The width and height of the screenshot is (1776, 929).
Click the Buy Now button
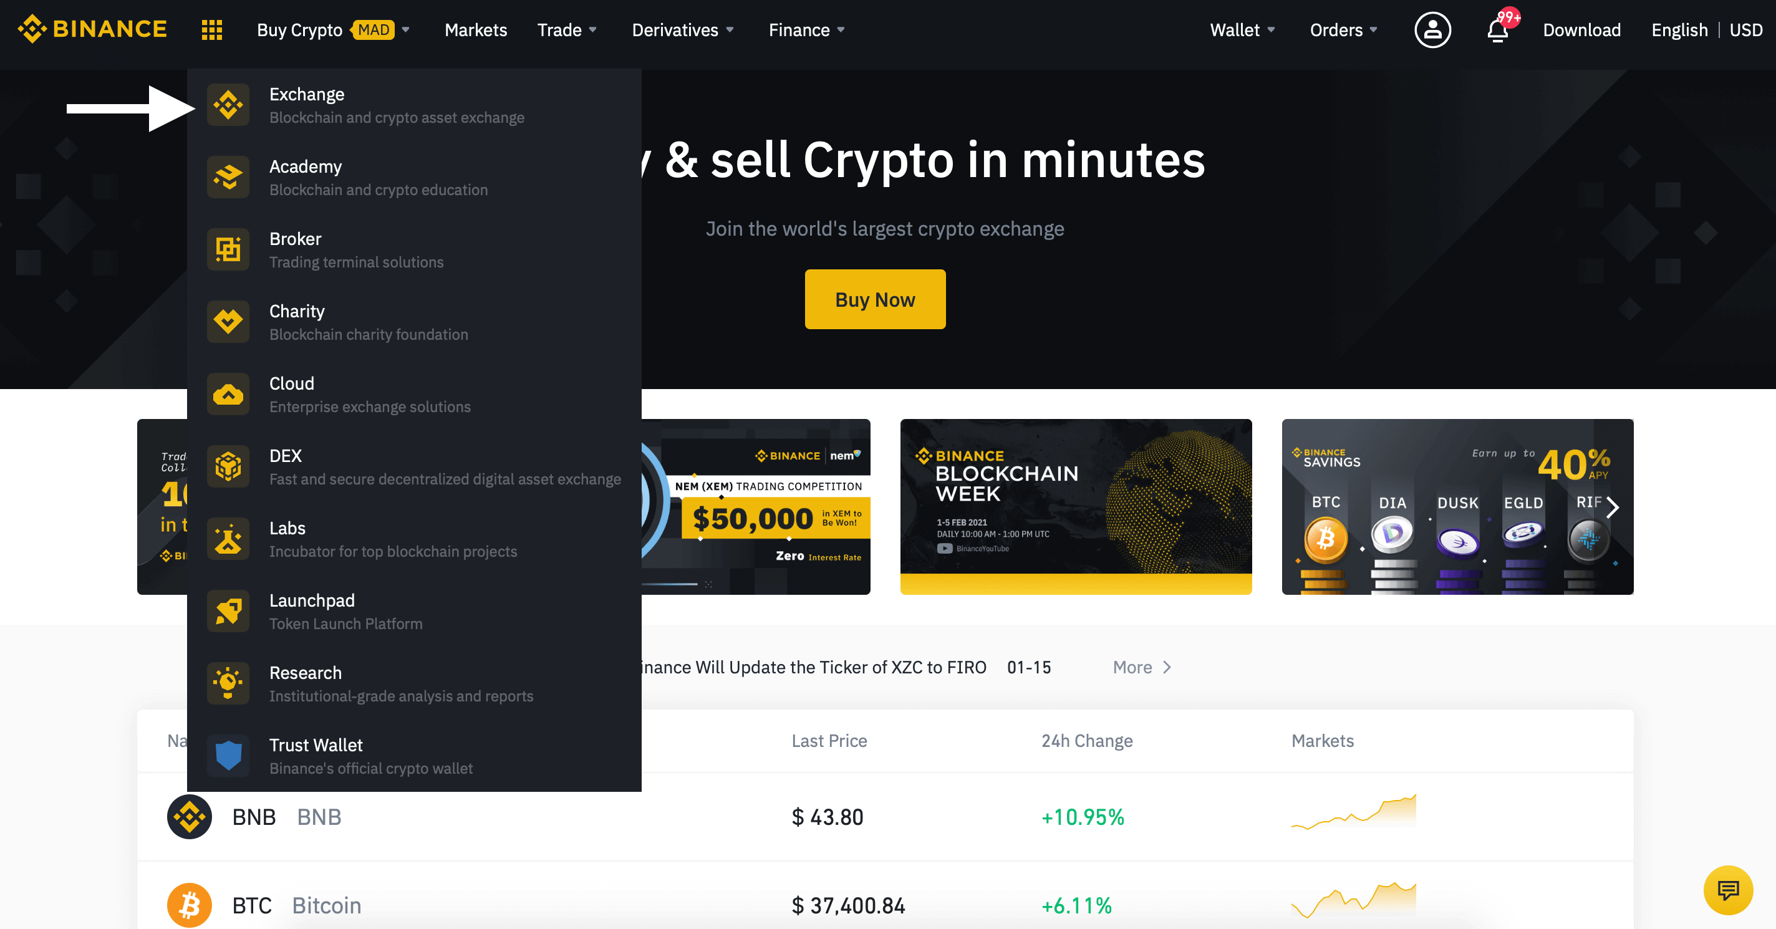pyautogui.click(x=875, y=299)
